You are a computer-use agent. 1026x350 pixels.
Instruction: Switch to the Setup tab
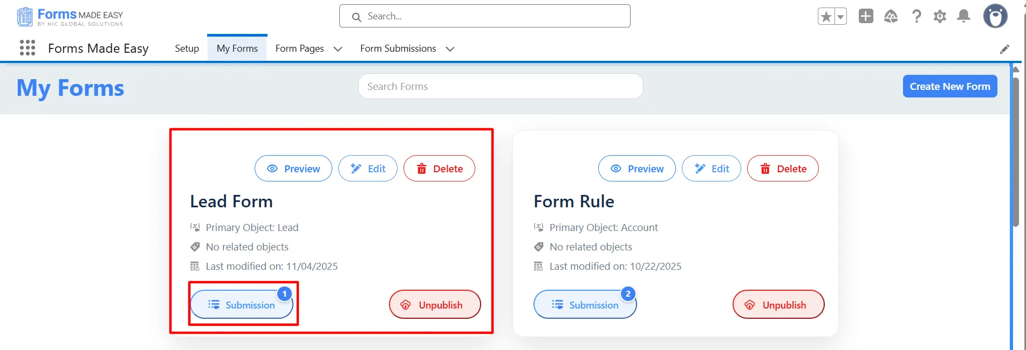pos(187,48)
